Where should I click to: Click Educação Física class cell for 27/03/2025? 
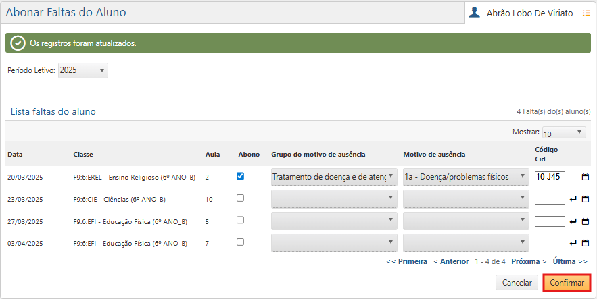(x=130, y=222)
